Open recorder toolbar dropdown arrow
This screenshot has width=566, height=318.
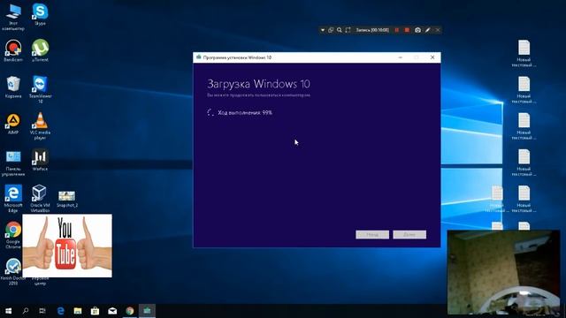point(323,30)
